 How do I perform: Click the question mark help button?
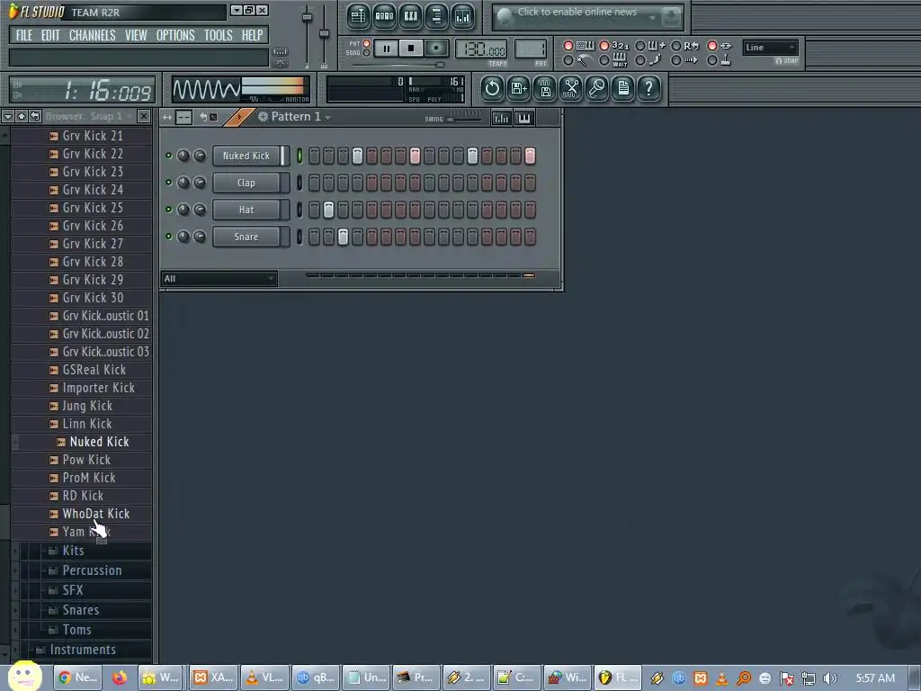click(x=649, y=89)
